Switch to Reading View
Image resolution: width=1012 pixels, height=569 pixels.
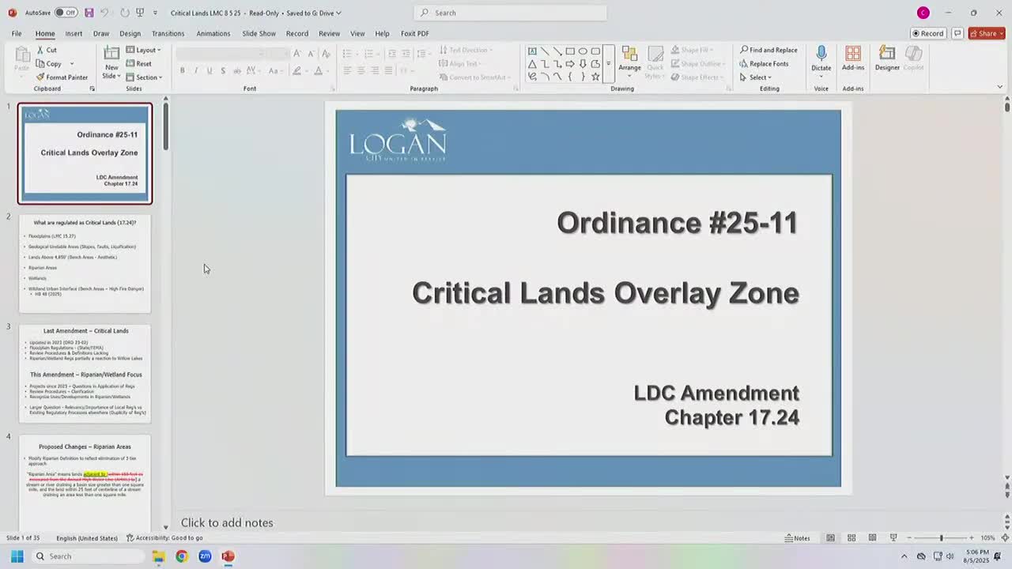(872, 538)
